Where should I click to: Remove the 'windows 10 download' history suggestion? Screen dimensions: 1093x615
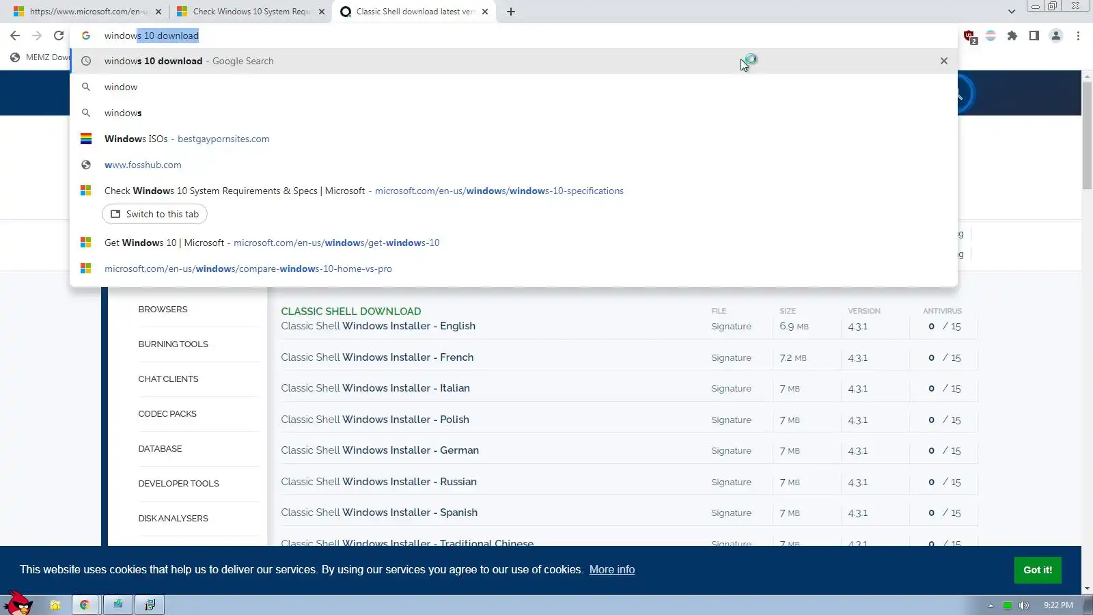[944, 61]
